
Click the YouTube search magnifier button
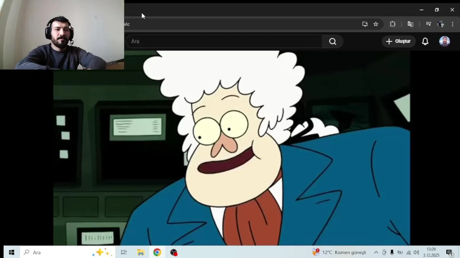tap(332, 41)
